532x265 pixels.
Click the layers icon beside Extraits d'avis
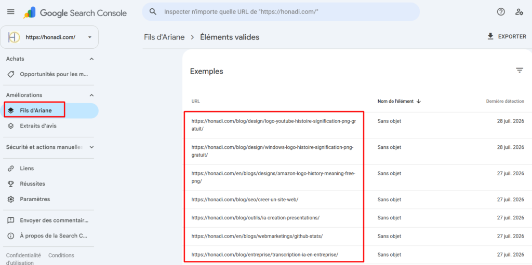tap(11, 126)
